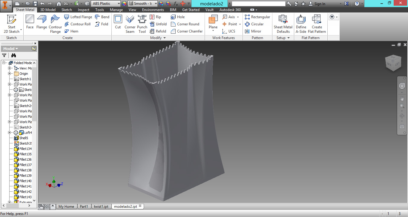Open the Punch Tool
The width and height of the screenshot is (408, 217).
[142, 24]
